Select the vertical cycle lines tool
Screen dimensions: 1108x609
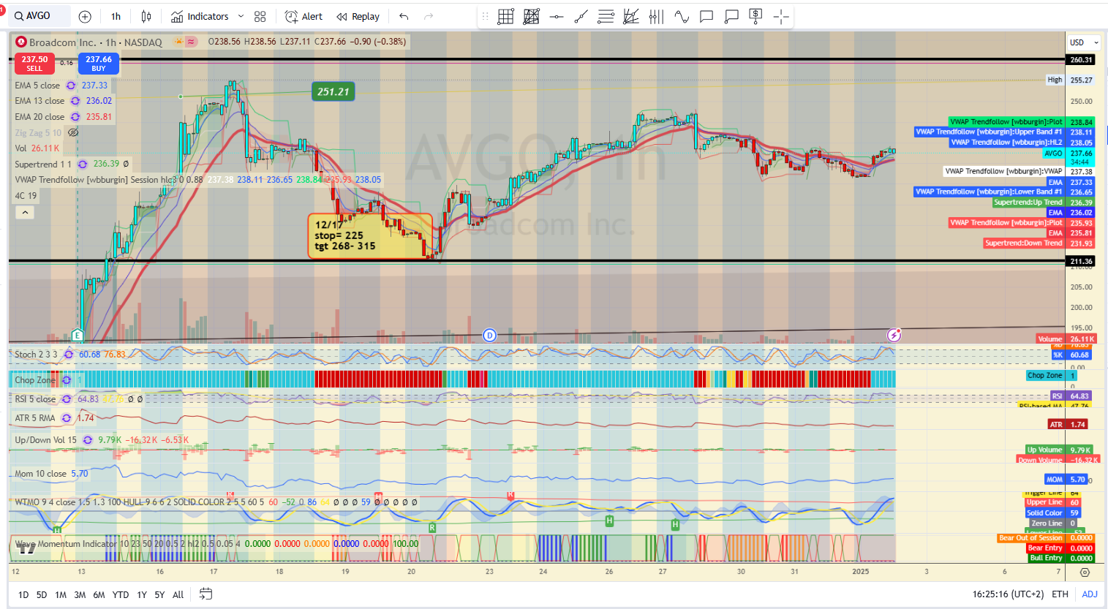coord(656,16)
